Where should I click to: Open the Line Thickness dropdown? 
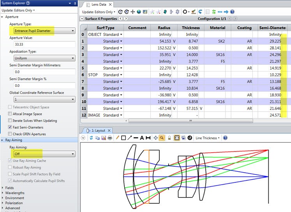208,138
